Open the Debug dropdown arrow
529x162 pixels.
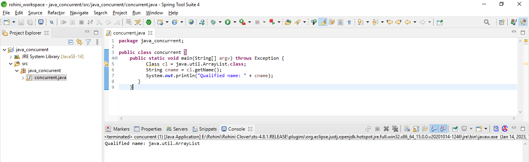[220, 22]
